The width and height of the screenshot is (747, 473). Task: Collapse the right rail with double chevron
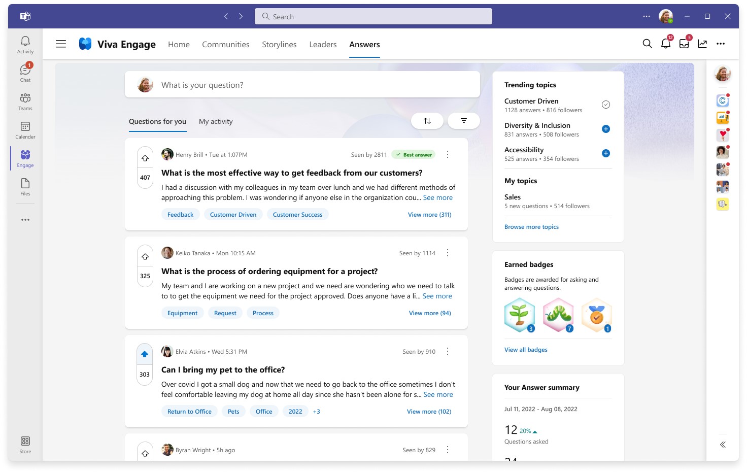point(723,445)
